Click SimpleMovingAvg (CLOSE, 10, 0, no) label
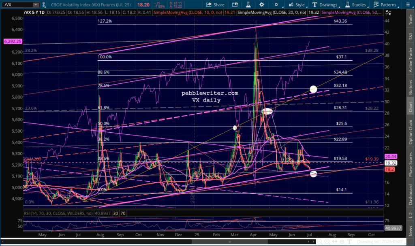 (188, 13)
